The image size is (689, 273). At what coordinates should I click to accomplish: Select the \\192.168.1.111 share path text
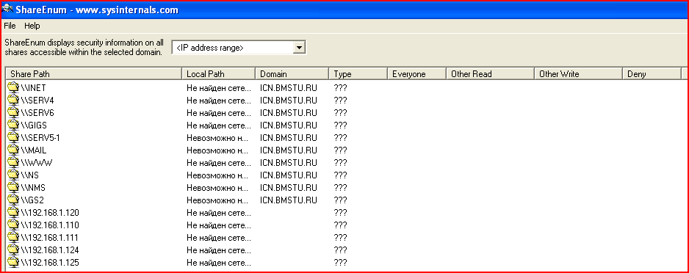(50, 238)
